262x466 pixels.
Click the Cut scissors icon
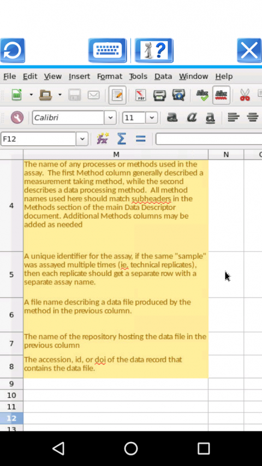point(245,95)
